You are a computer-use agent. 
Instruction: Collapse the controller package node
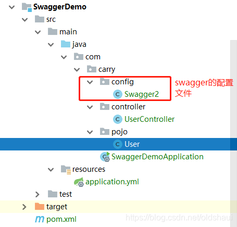coord(90,107)
